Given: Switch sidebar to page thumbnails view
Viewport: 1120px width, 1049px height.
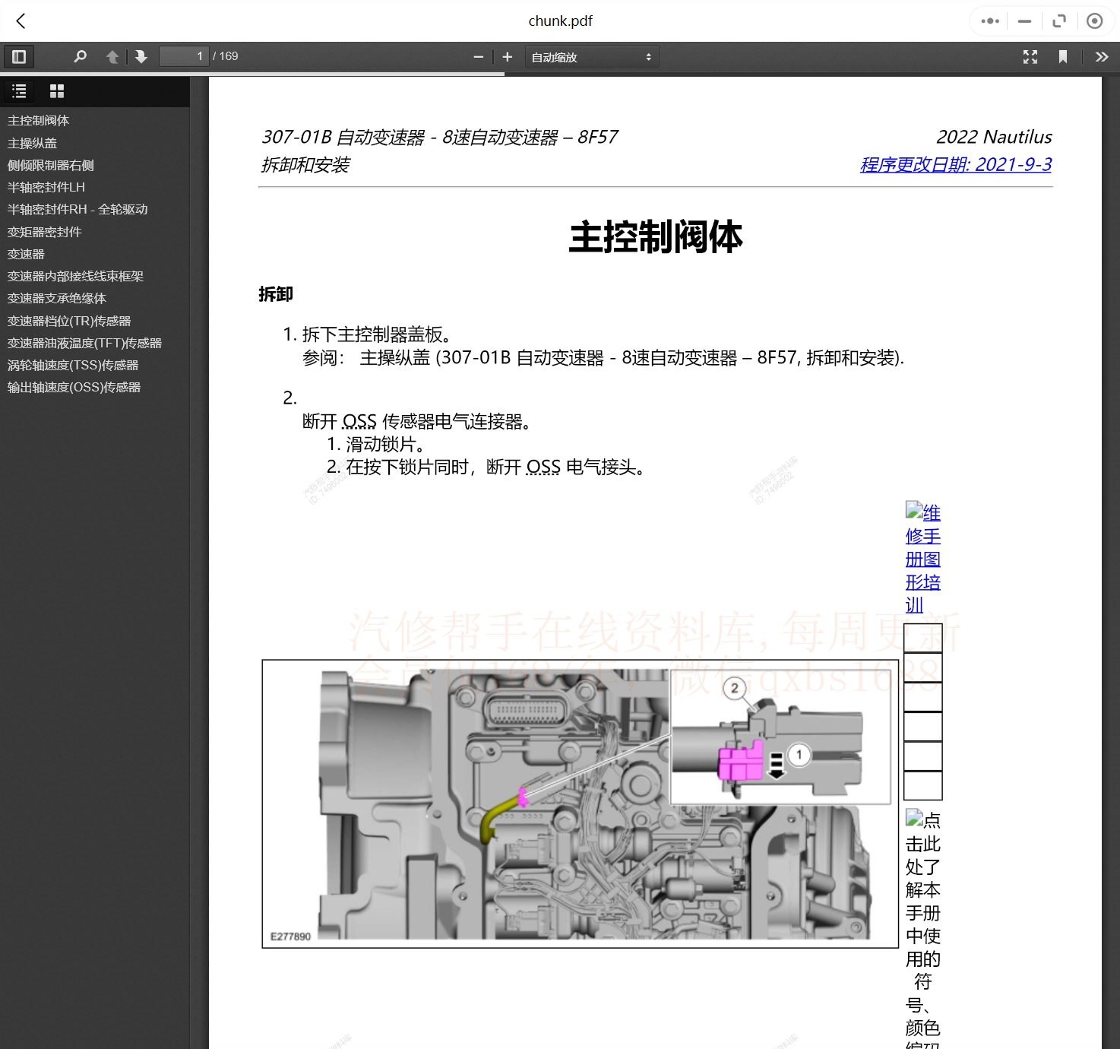Looking at the screenshot, I should [57, 91].
